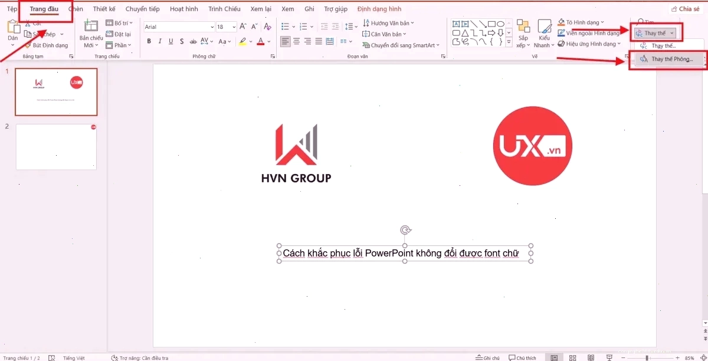Click the font color red A swatch
Viewport: 708px width, 361px height.
point(260,41)
